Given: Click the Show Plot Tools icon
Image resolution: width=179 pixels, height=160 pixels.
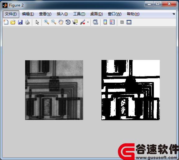Looking at the screenshot, I should [129, 22].
